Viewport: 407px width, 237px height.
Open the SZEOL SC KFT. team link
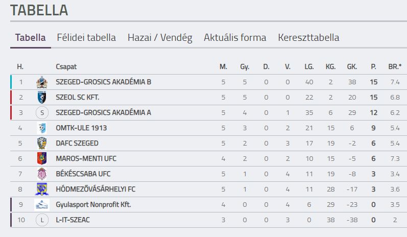(77, 98)
